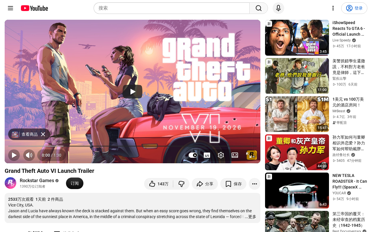The width and height of the screenshot is (372, 232).
Task: Share the video via 分享
Action: coord(205,184)
